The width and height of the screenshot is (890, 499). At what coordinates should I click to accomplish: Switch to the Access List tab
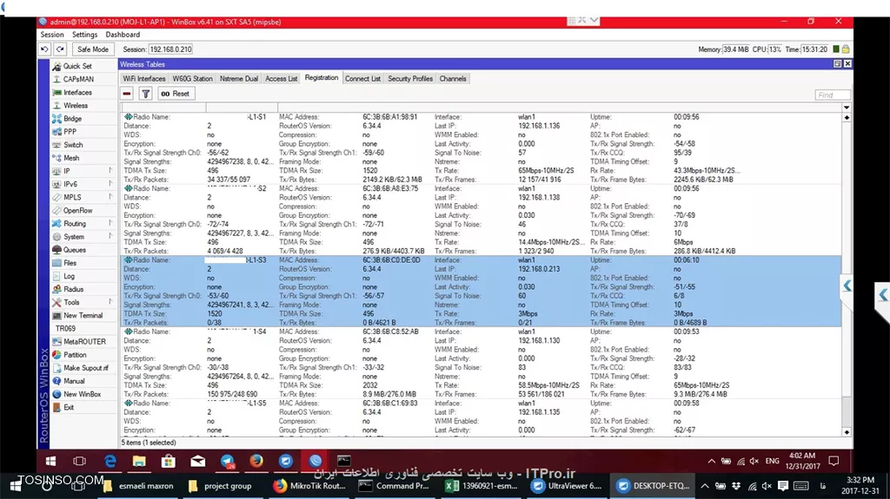[x=281, y=79]
